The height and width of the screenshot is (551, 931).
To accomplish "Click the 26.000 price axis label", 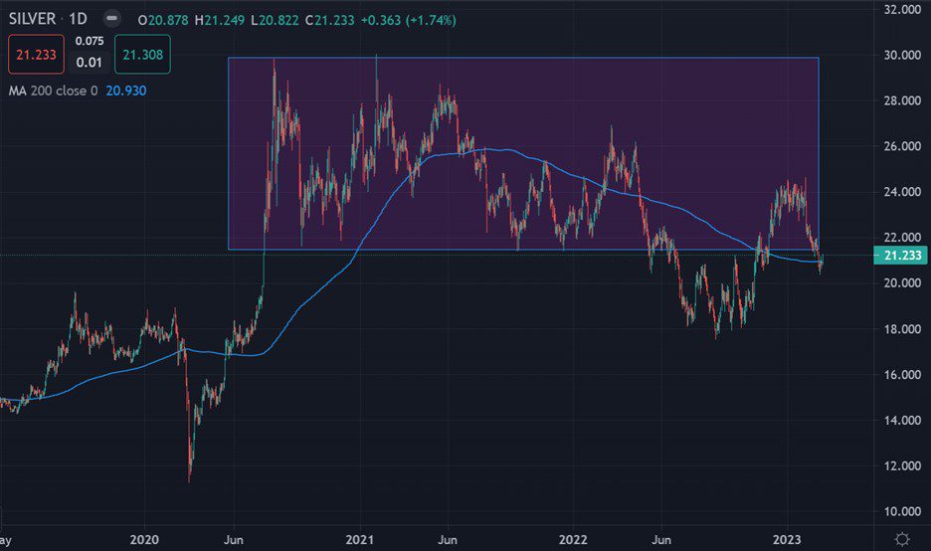I will [x=902, y=146].
